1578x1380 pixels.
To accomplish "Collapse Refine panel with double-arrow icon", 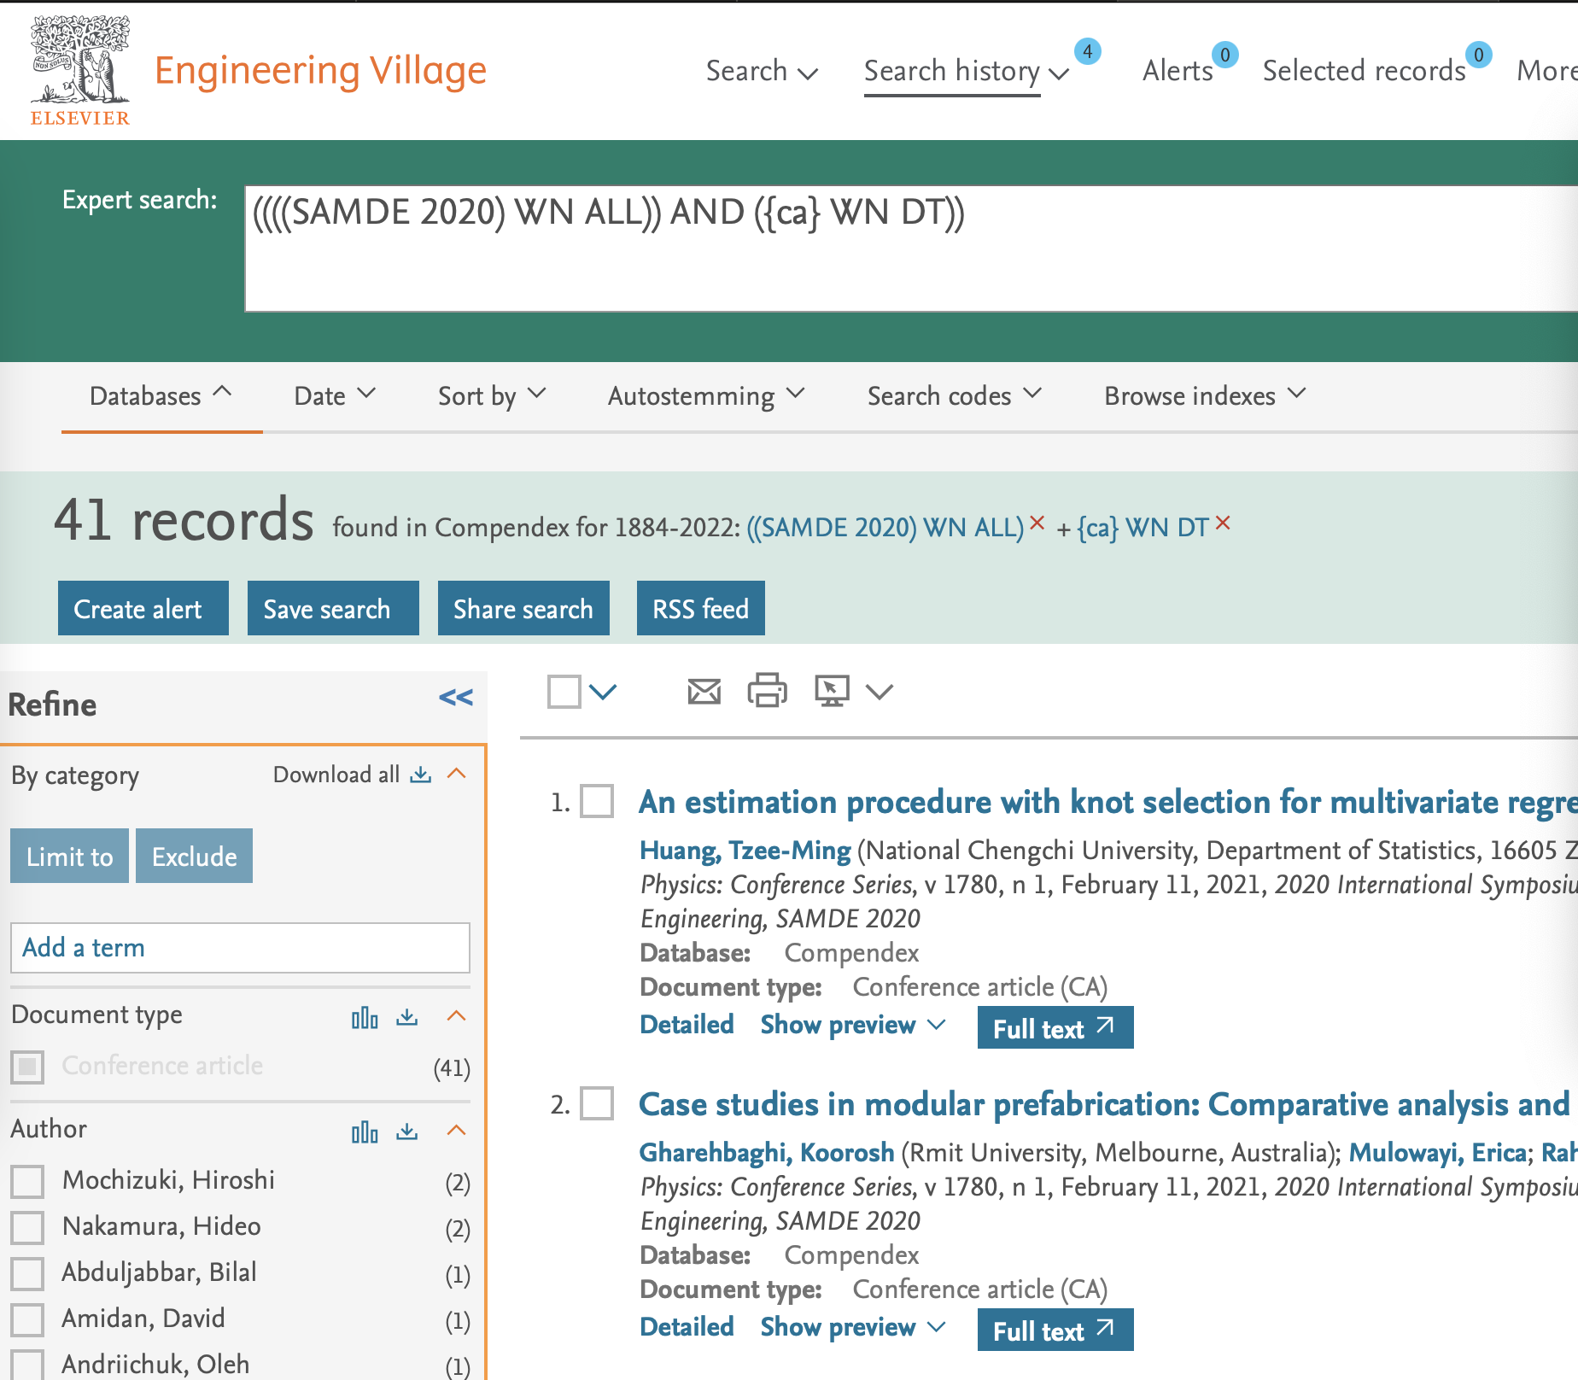I will (x=456, y=698).
